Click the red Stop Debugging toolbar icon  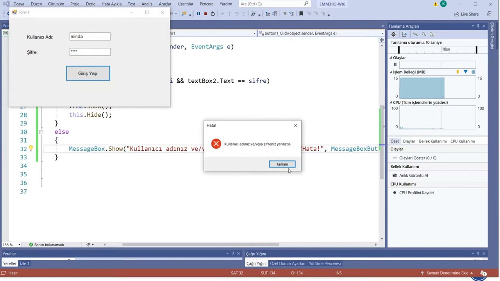pos(205,14)
